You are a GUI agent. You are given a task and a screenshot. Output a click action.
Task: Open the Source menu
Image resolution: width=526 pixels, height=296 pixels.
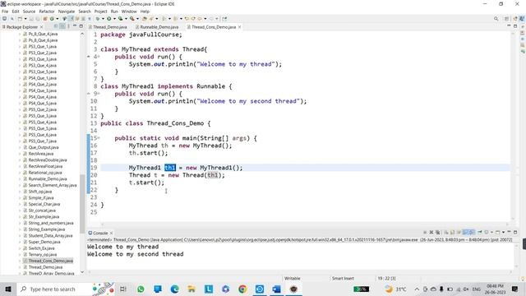29,12
